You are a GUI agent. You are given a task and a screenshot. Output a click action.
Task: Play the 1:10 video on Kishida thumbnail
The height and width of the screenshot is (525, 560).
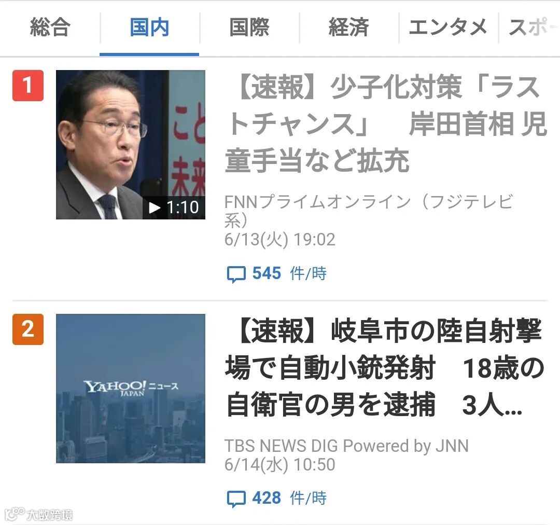click(174, 208)
